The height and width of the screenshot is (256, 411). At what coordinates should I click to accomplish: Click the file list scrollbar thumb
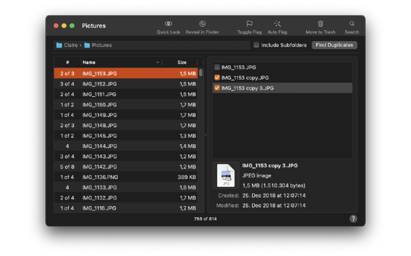pos(201,72)
